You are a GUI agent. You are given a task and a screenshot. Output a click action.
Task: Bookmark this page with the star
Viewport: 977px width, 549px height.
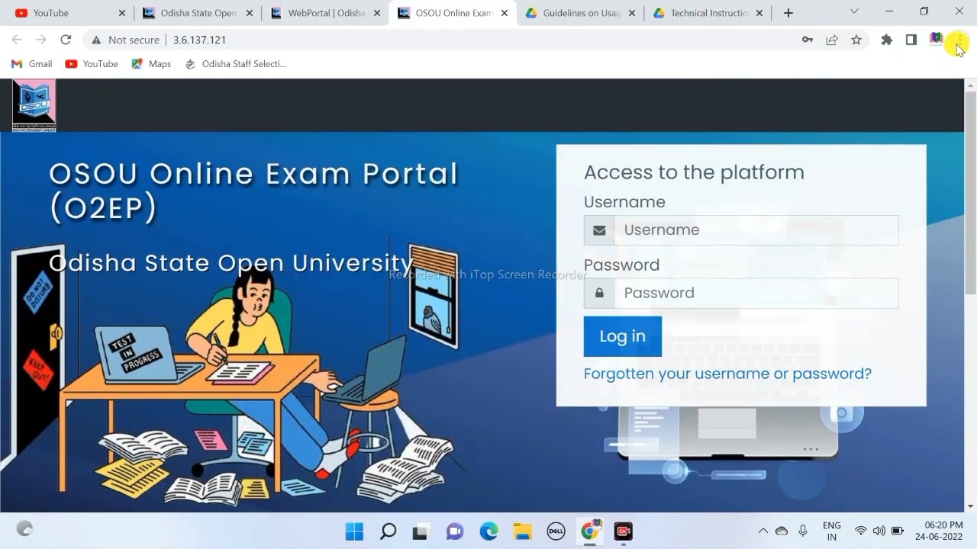[856, 40]
